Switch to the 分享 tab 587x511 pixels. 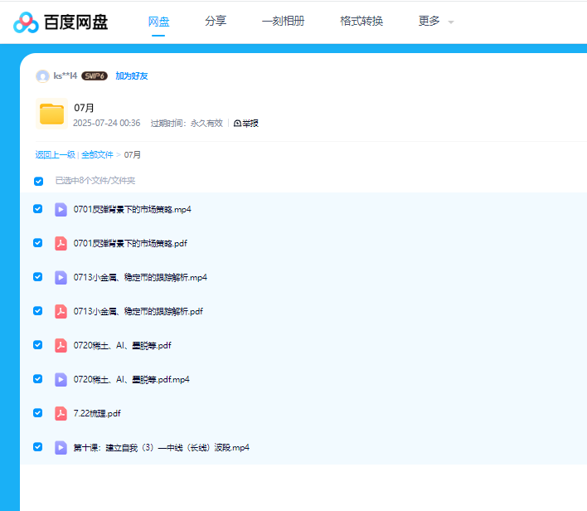(216, 22)
